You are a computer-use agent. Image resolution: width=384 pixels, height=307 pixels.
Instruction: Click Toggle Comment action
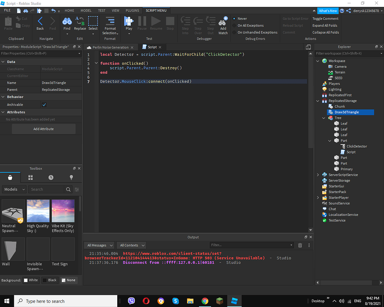pos(325,18)
